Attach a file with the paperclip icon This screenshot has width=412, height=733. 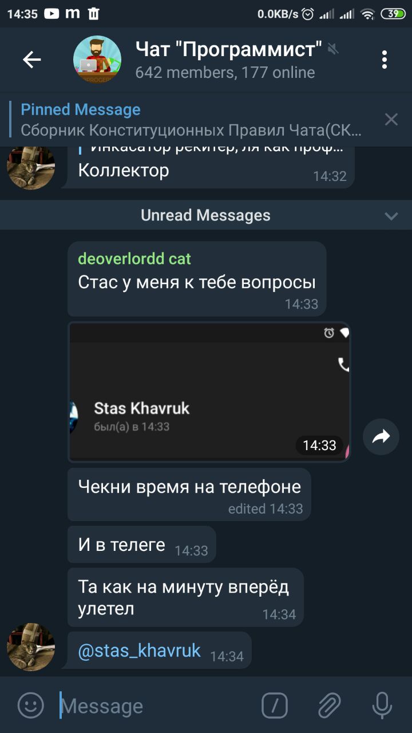[330, 706]
